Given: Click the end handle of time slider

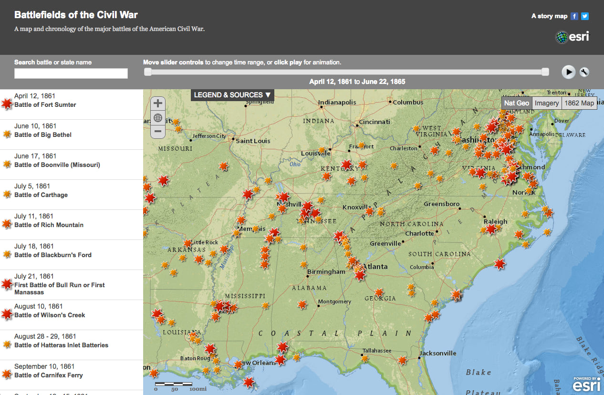Looking at the screenshot, I should point(545,72).
